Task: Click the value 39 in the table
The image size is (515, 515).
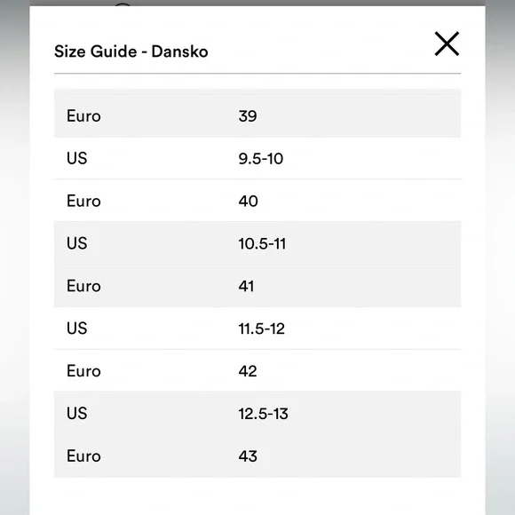Action: coord(248,116)
